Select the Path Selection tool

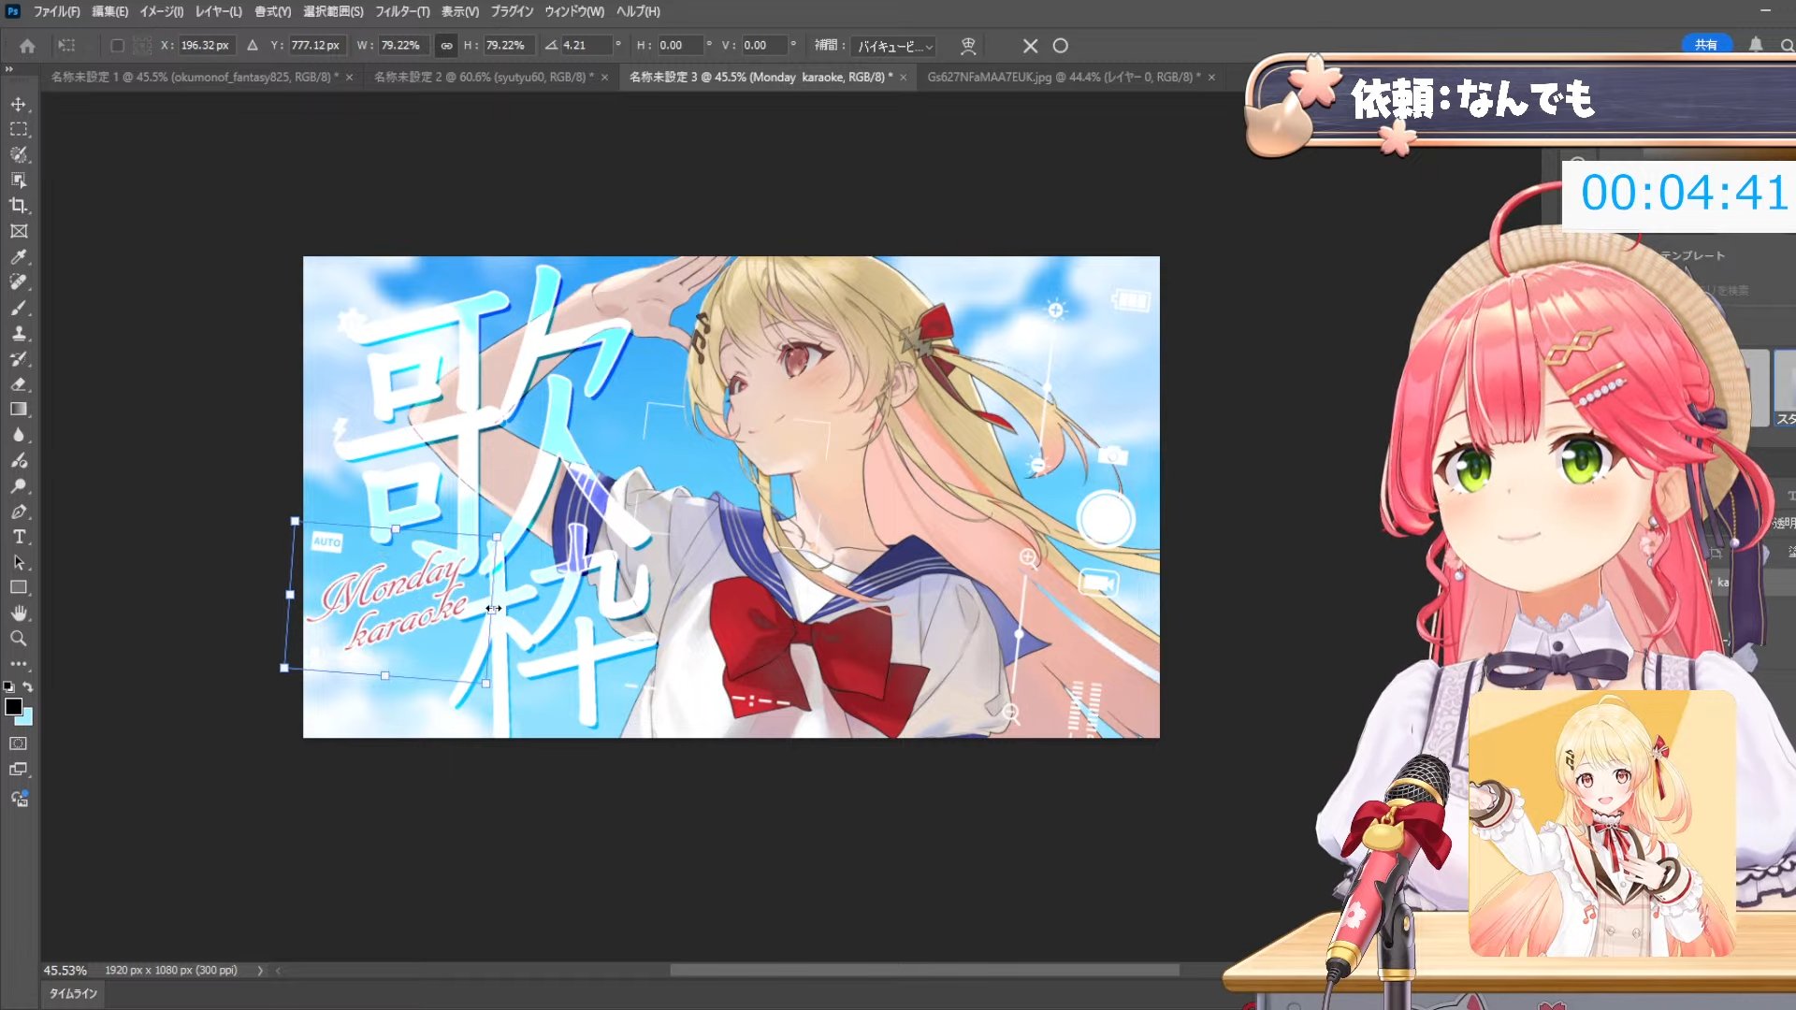[19, 562]
